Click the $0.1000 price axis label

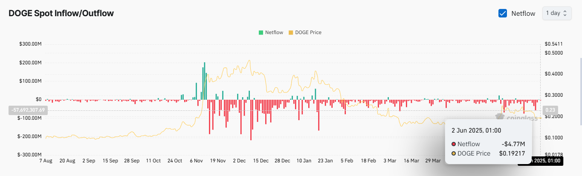[554, 138]
